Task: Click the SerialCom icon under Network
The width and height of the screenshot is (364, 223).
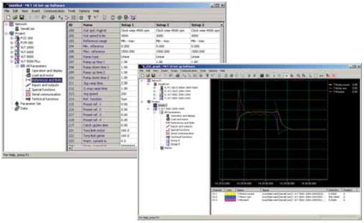Action: 17,29
